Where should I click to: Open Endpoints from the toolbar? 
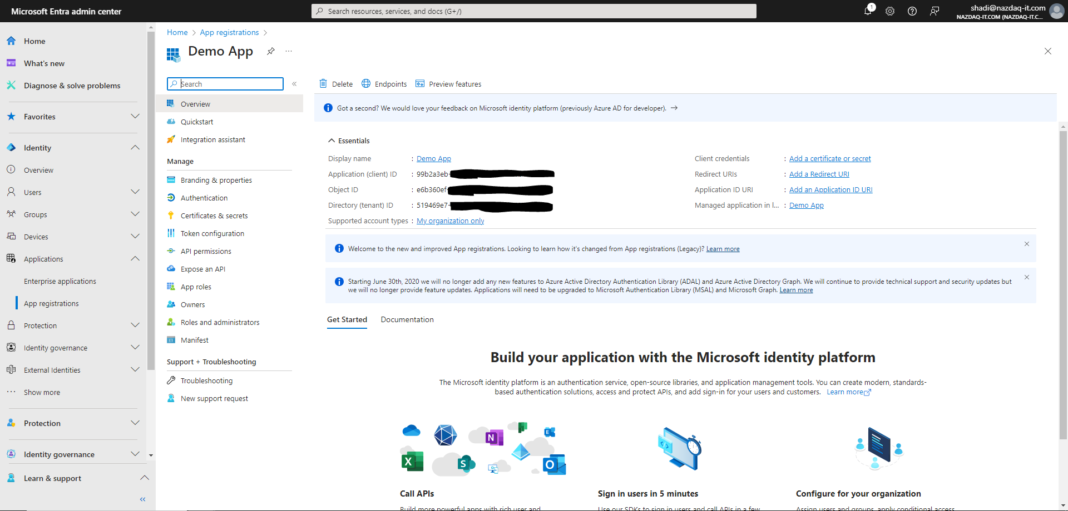click(x=384, y=84)
